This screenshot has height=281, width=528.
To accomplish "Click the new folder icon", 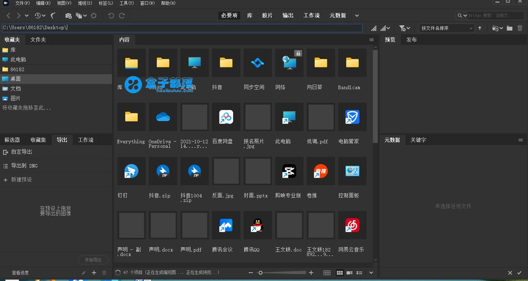I will [509, 28].
